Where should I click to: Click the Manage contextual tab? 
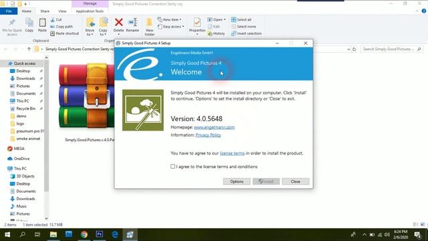(x=90, y=3)
